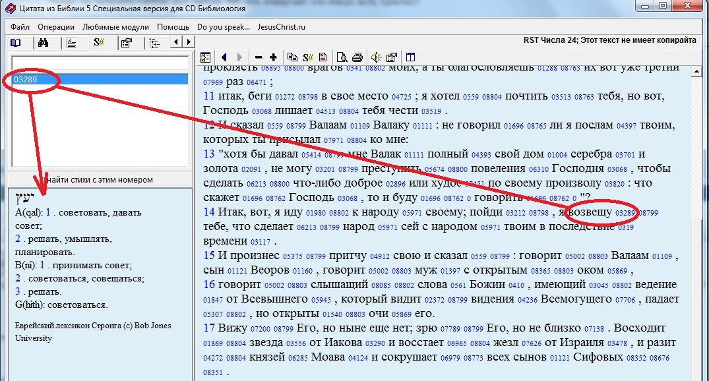The image size is (709, 381).
Task: Click the printer icon
Action: (357, 57)
